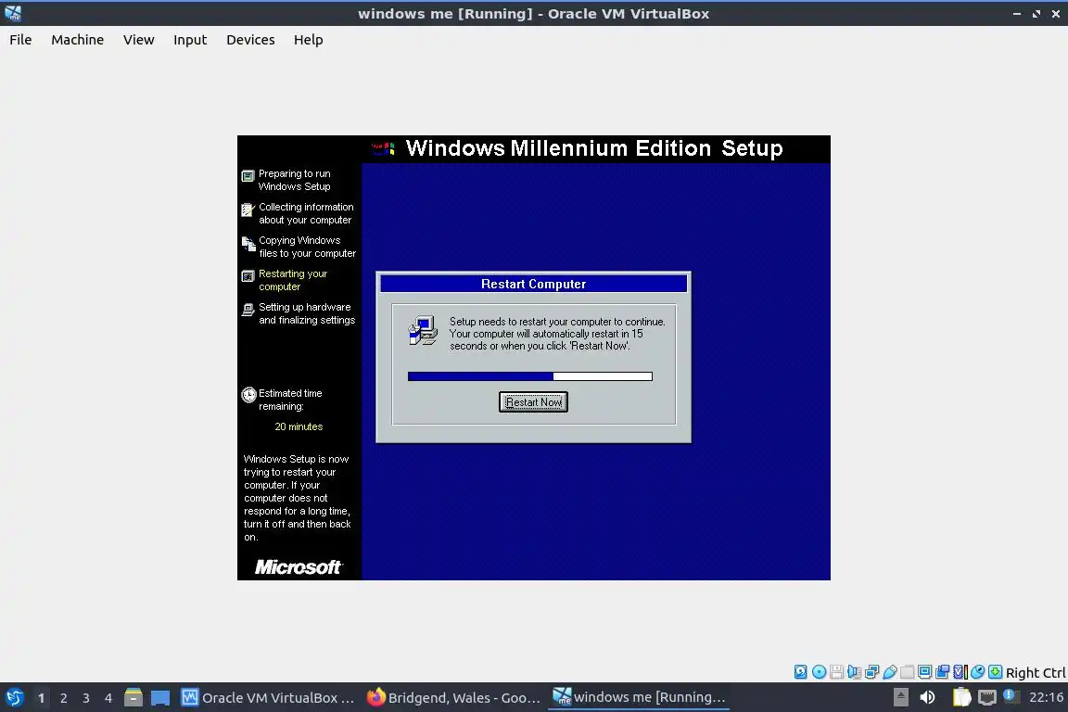This screenshot has height=712, width=1068.
Task: Open the File menu
Action: click(x=20, y=40)
